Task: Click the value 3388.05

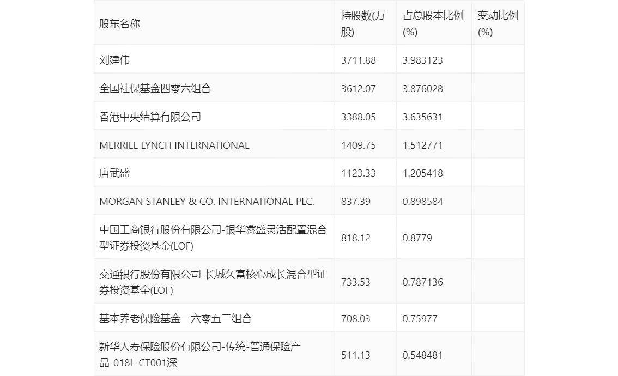Action: (x=358, y=117)
